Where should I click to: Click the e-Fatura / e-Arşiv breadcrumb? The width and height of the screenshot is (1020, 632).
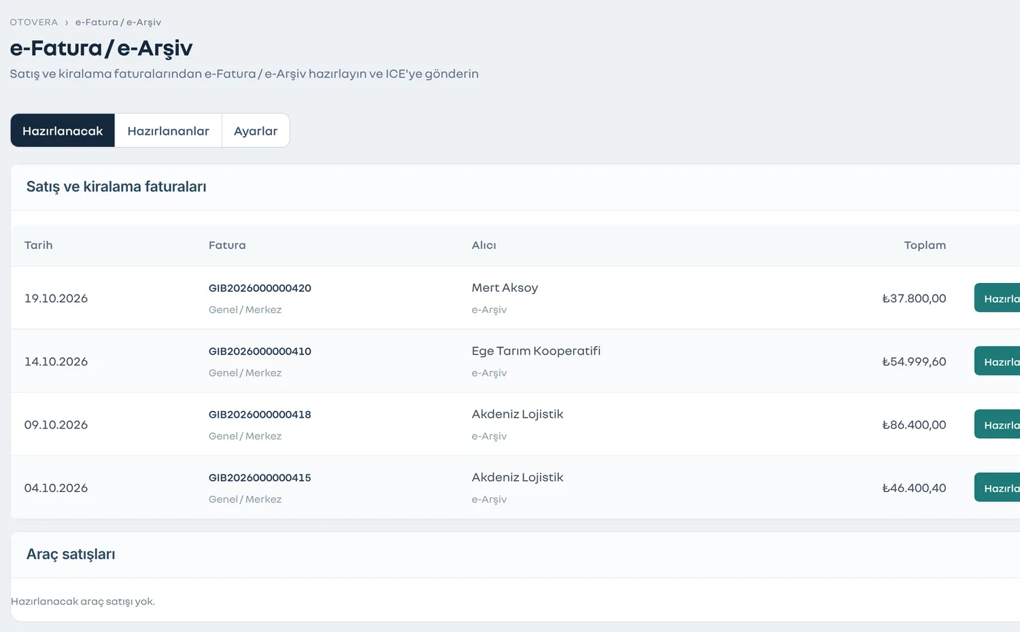[x=118, y=22]
